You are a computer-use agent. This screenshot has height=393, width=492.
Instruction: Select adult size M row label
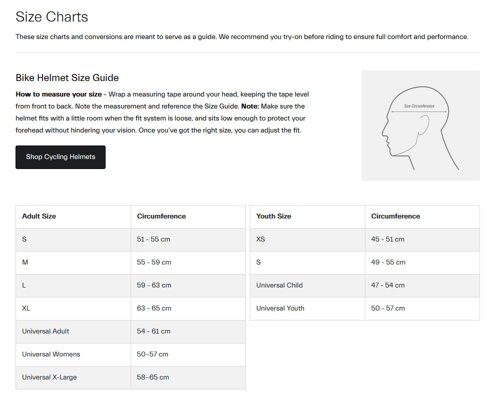25,262
